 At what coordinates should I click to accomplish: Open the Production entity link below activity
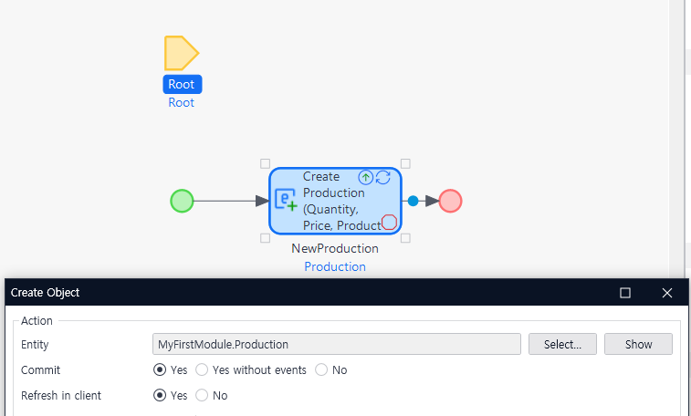(335, 266)
